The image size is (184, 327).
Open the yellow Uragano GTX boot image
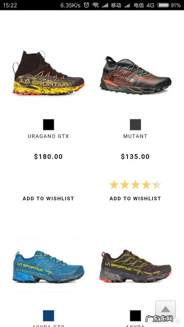coord(48,73)
